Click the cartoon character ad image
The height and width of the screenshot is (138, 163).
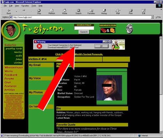point(118,44)
